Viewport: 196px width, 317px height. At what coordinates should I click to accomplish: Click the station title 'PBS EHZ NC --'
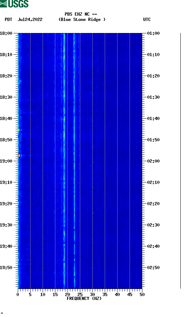pyautogui.click(x=81, y=14)
